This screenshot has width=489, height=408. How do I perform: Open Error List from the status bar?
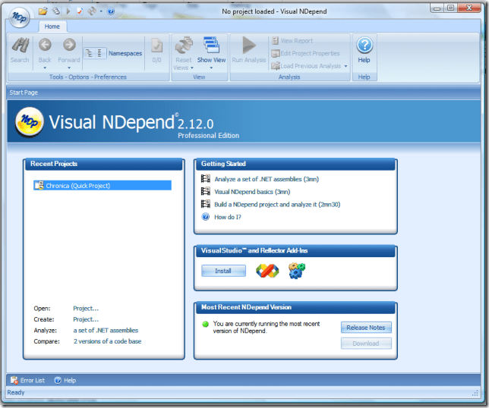pos(27,380)
